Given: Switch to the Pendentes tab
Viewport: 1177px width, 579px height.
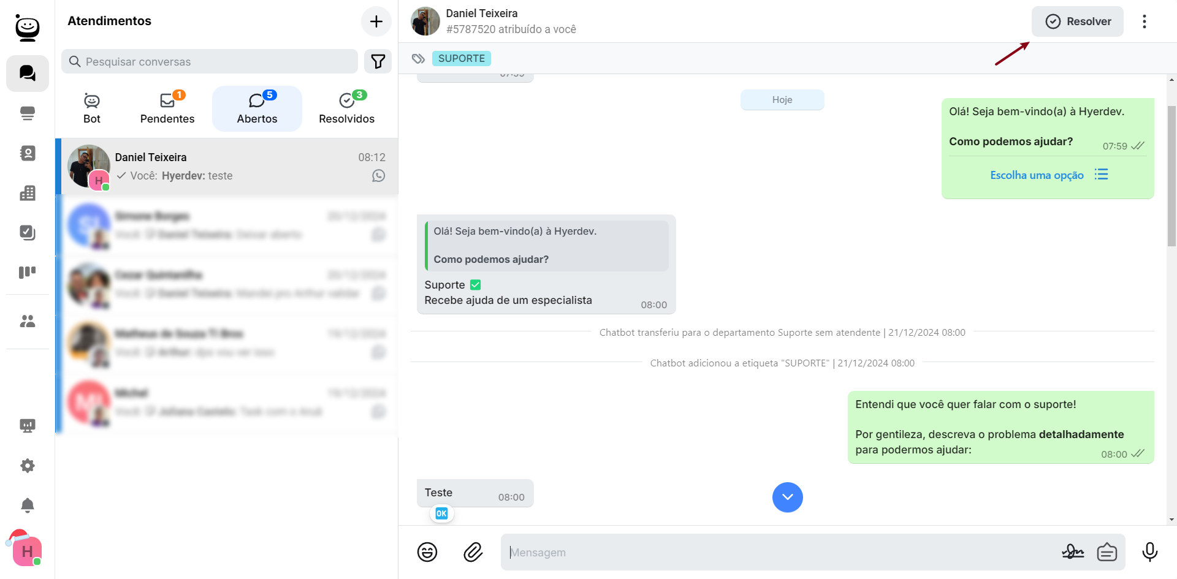Looking at the screenshot, I should (x=167, y=108).
